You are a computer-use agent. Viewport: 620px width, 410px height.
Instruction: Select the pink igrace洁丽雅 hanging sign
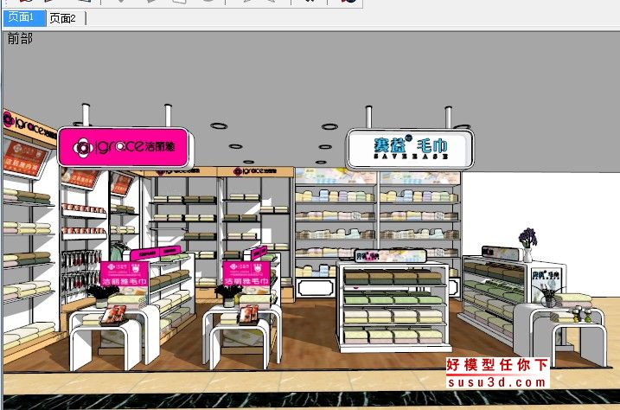[x=125, y=147]
